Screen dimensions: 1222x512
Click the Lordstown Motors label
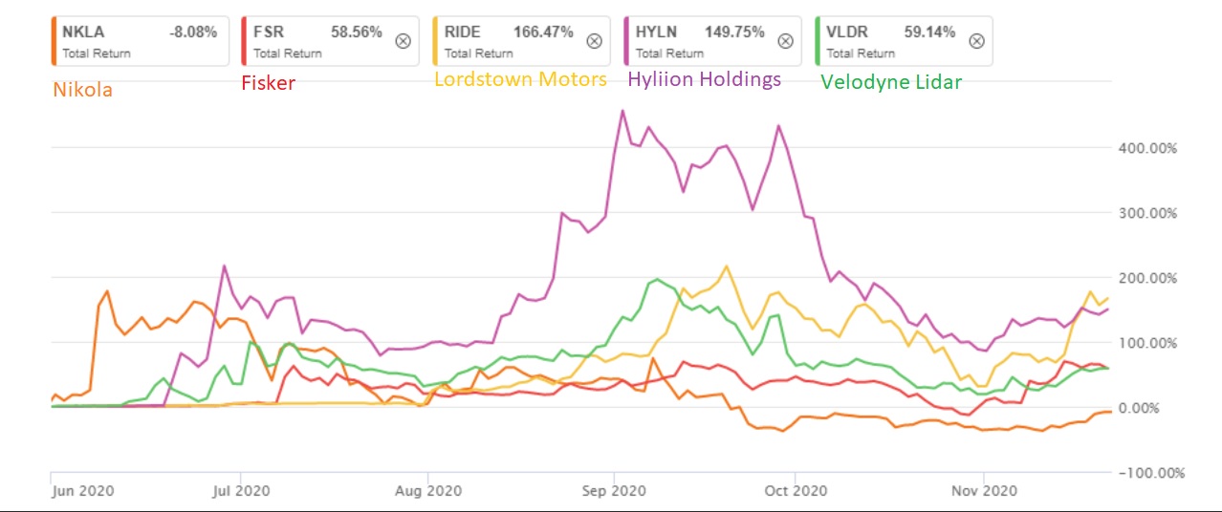520,79
